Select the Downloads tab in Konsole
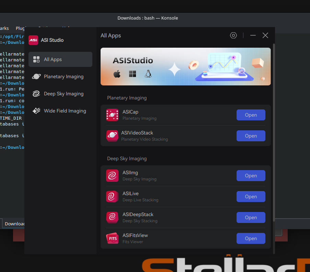Image resolution: width=310 pixels, height=272 pixels. [14, 224]
